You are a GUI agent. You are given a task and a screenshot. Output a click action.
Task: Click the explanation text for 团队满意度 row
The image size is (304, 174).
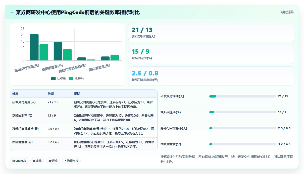114,144
